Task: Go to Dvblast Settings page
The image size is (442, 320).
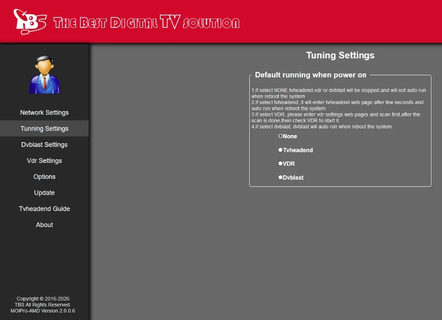Action: pyautogui.click(x=44, y=144)
